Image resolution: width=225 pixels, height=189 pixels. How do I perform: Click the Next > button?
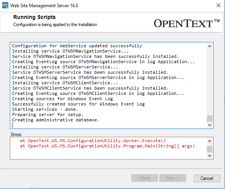click(173, 178)
